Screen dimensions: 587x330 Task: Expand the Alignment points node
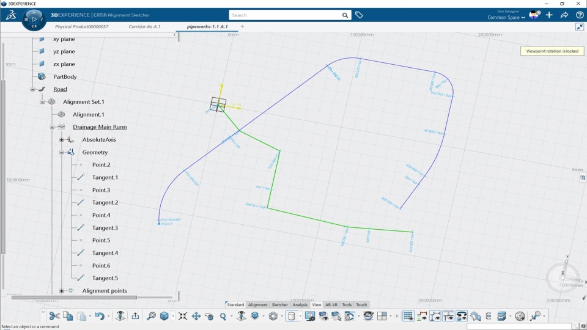[62, 291]
